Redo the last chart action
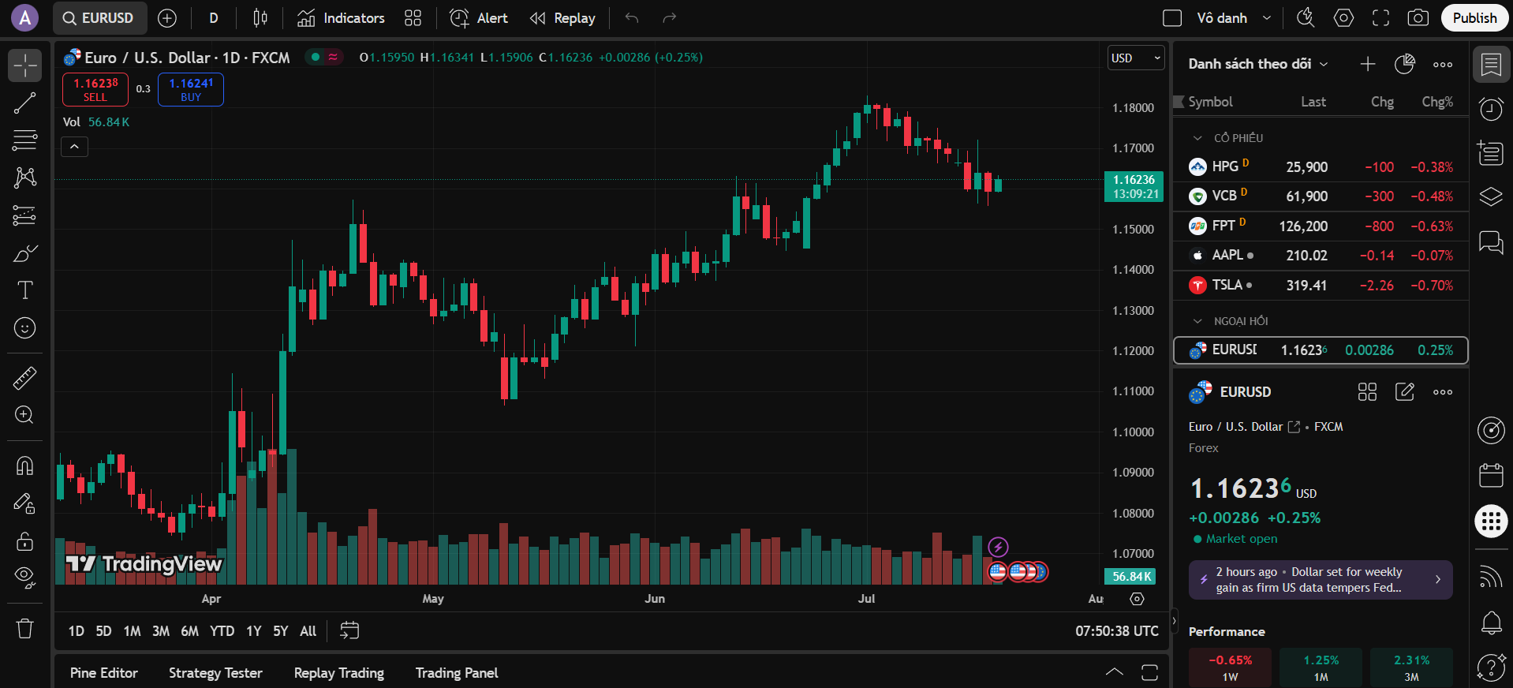The height and width of the screenshot is (688, 1513). [669, 18]
